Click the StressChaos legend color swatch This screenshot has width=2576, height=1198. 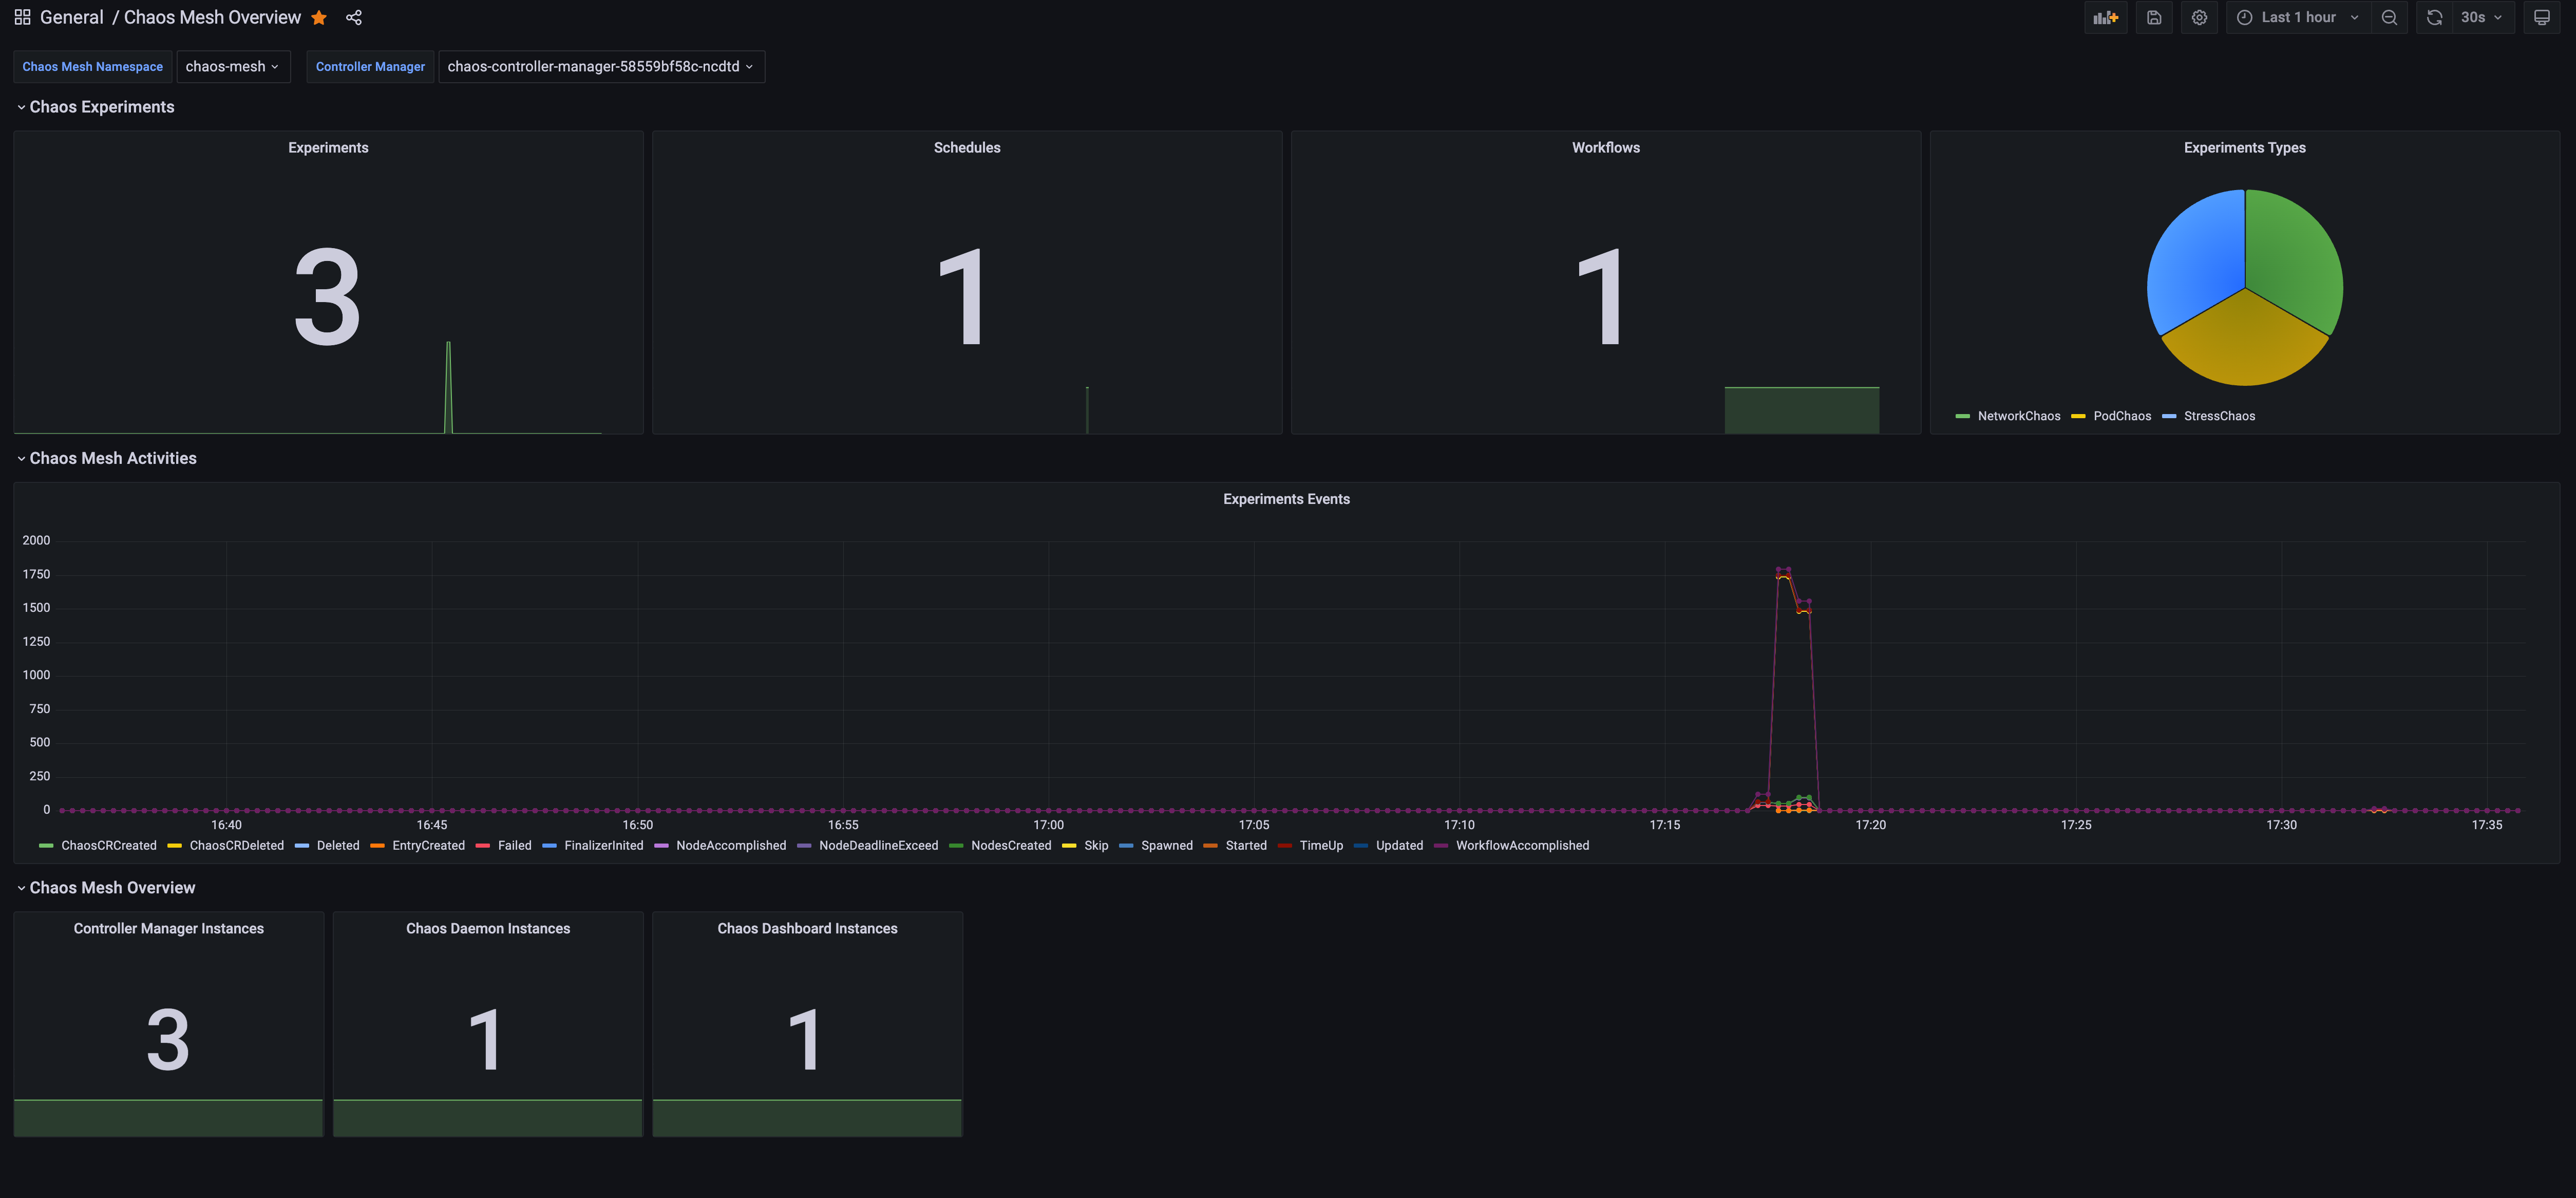pyautogui.click(x=2168, y=416)
